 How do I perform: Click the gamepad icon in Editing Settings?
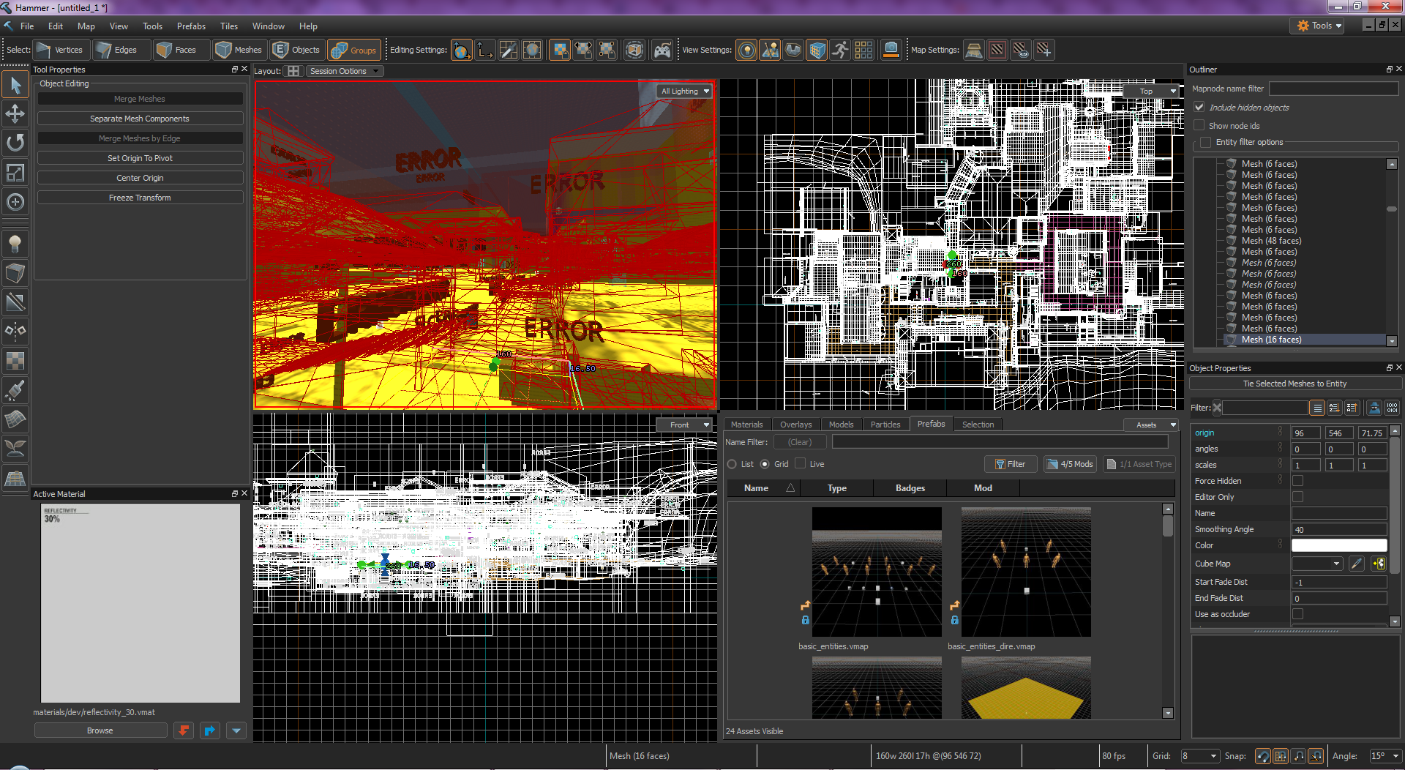(662, 50)
